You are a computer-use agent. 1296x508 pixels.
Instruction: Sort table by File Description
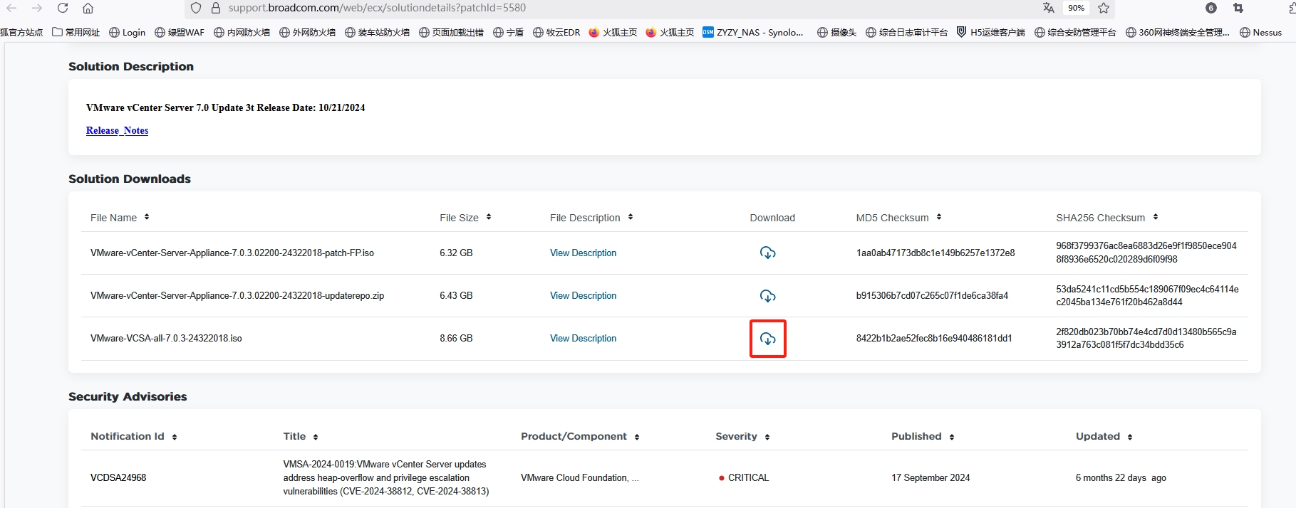tap(631, 217)
